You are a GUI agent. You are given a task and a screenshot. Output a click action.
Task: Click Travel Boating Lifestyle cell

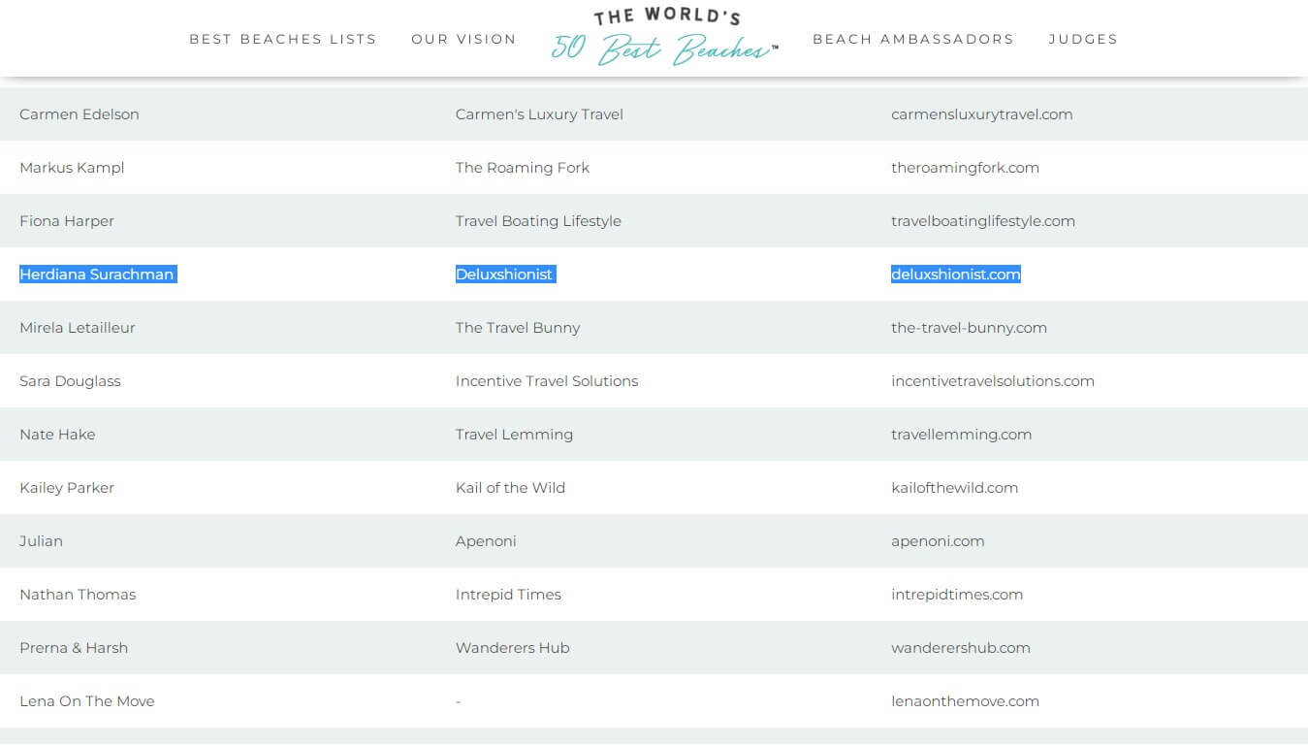pyautogui.click(x=538, y=221)
